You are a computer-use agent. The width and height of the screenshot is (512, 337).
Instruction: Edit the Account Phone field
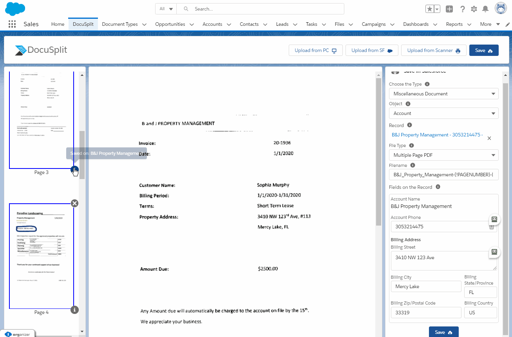(443, 227)
